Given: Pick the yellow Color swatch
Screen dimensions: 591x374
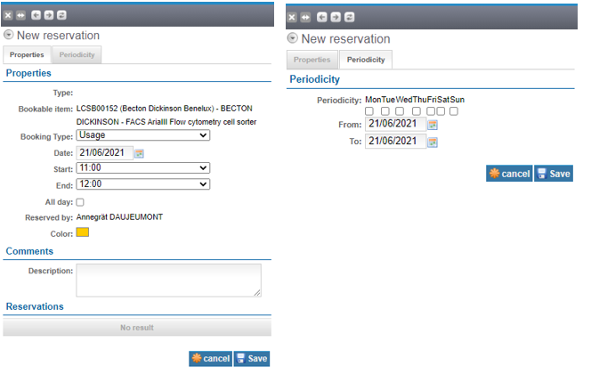Looking at the screenshot, I should 82,232.
